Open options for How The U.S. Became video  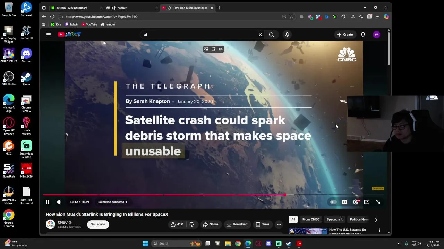pos(379,230)
